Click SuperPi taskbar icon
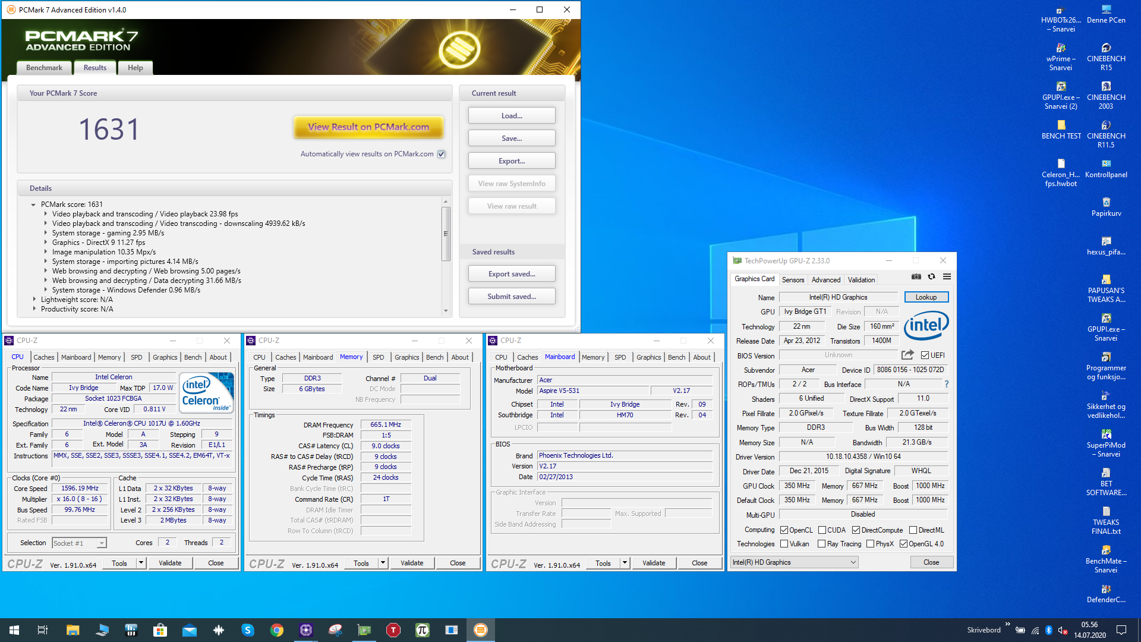 [x=423, y=630]
